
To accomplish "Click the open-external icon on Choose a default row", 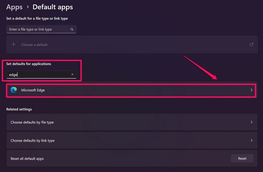I will click(x=251, y=45).
